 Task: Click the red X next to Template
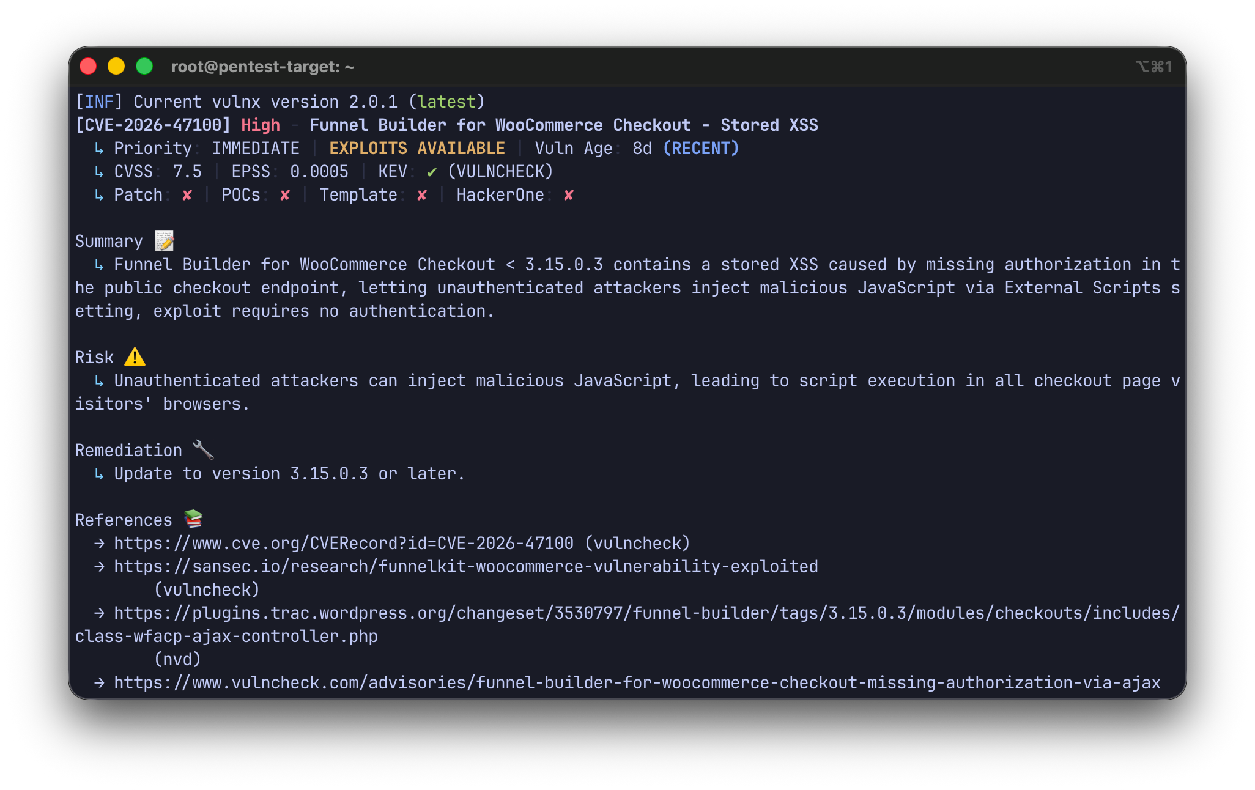(422, 195)
